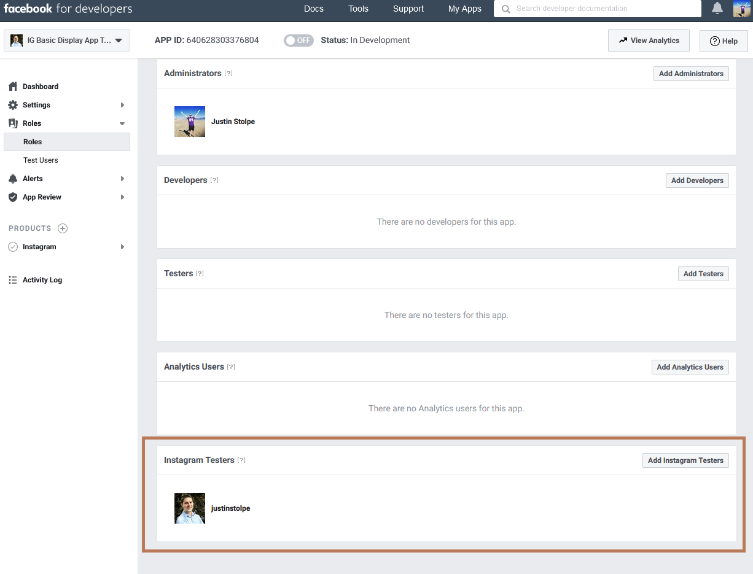This screenshot has width=753, height=574.
Task: Click 'There are no developers for this app.'
Action: (447, 222)
